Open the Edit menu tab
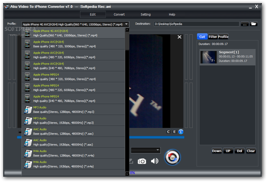The width and height of the screenshot is (267, 182). (x=93, y=15)
